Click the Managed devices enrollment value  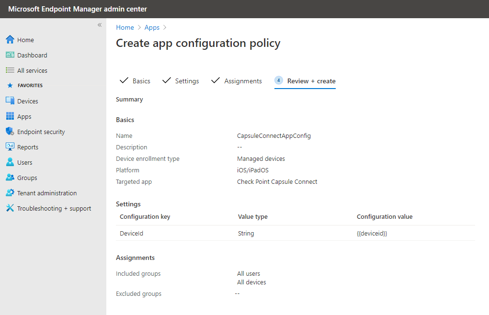[x=261, y=158]
